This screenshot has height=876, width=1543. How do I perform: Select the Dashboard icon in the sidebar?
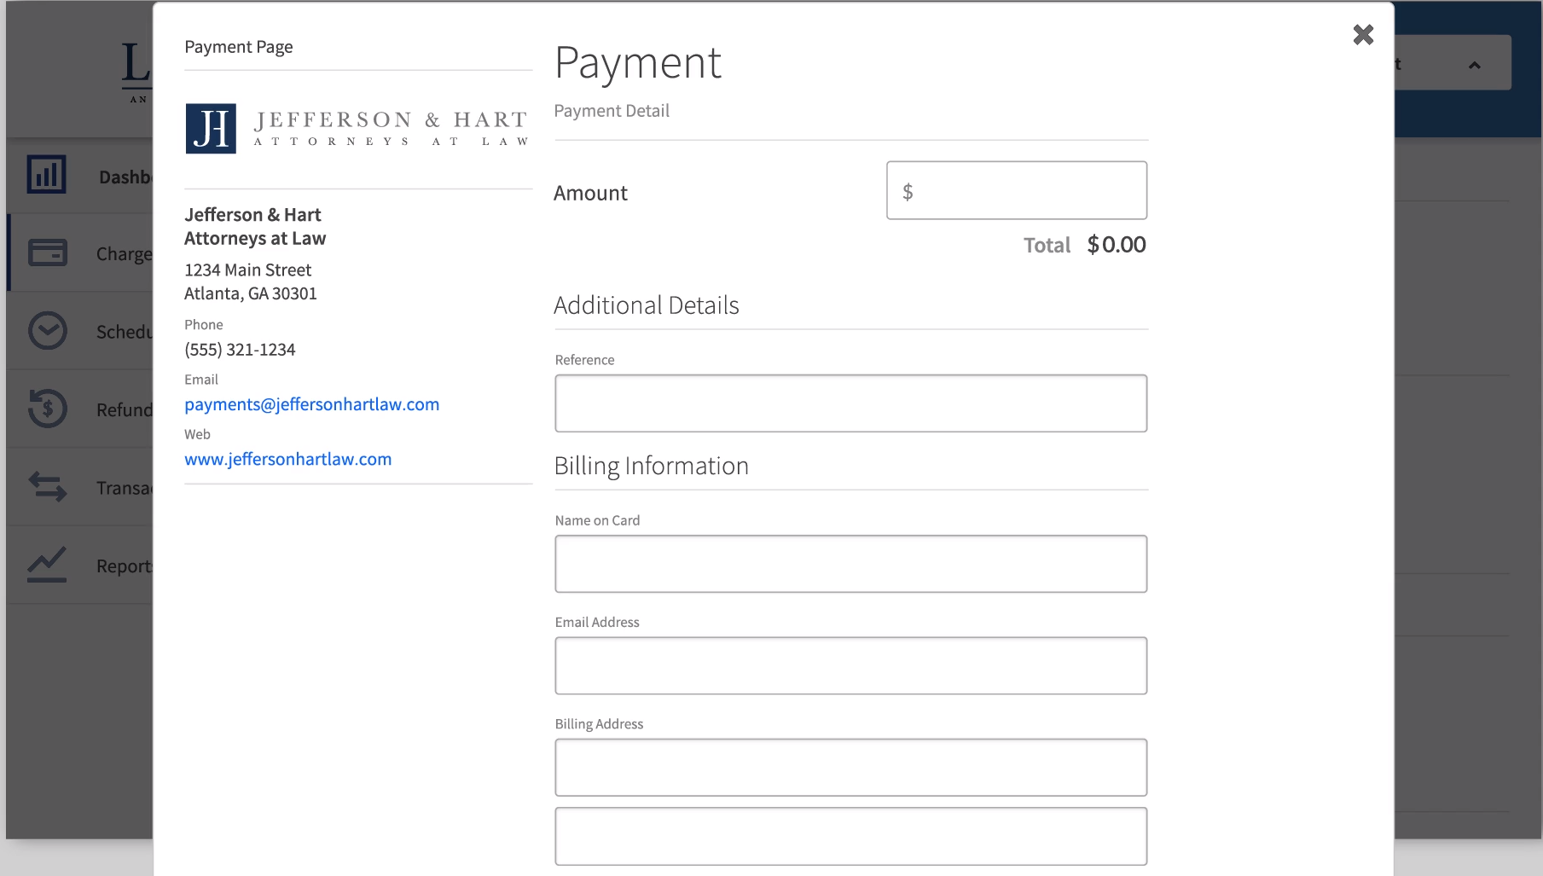click(x=46, y=174)
